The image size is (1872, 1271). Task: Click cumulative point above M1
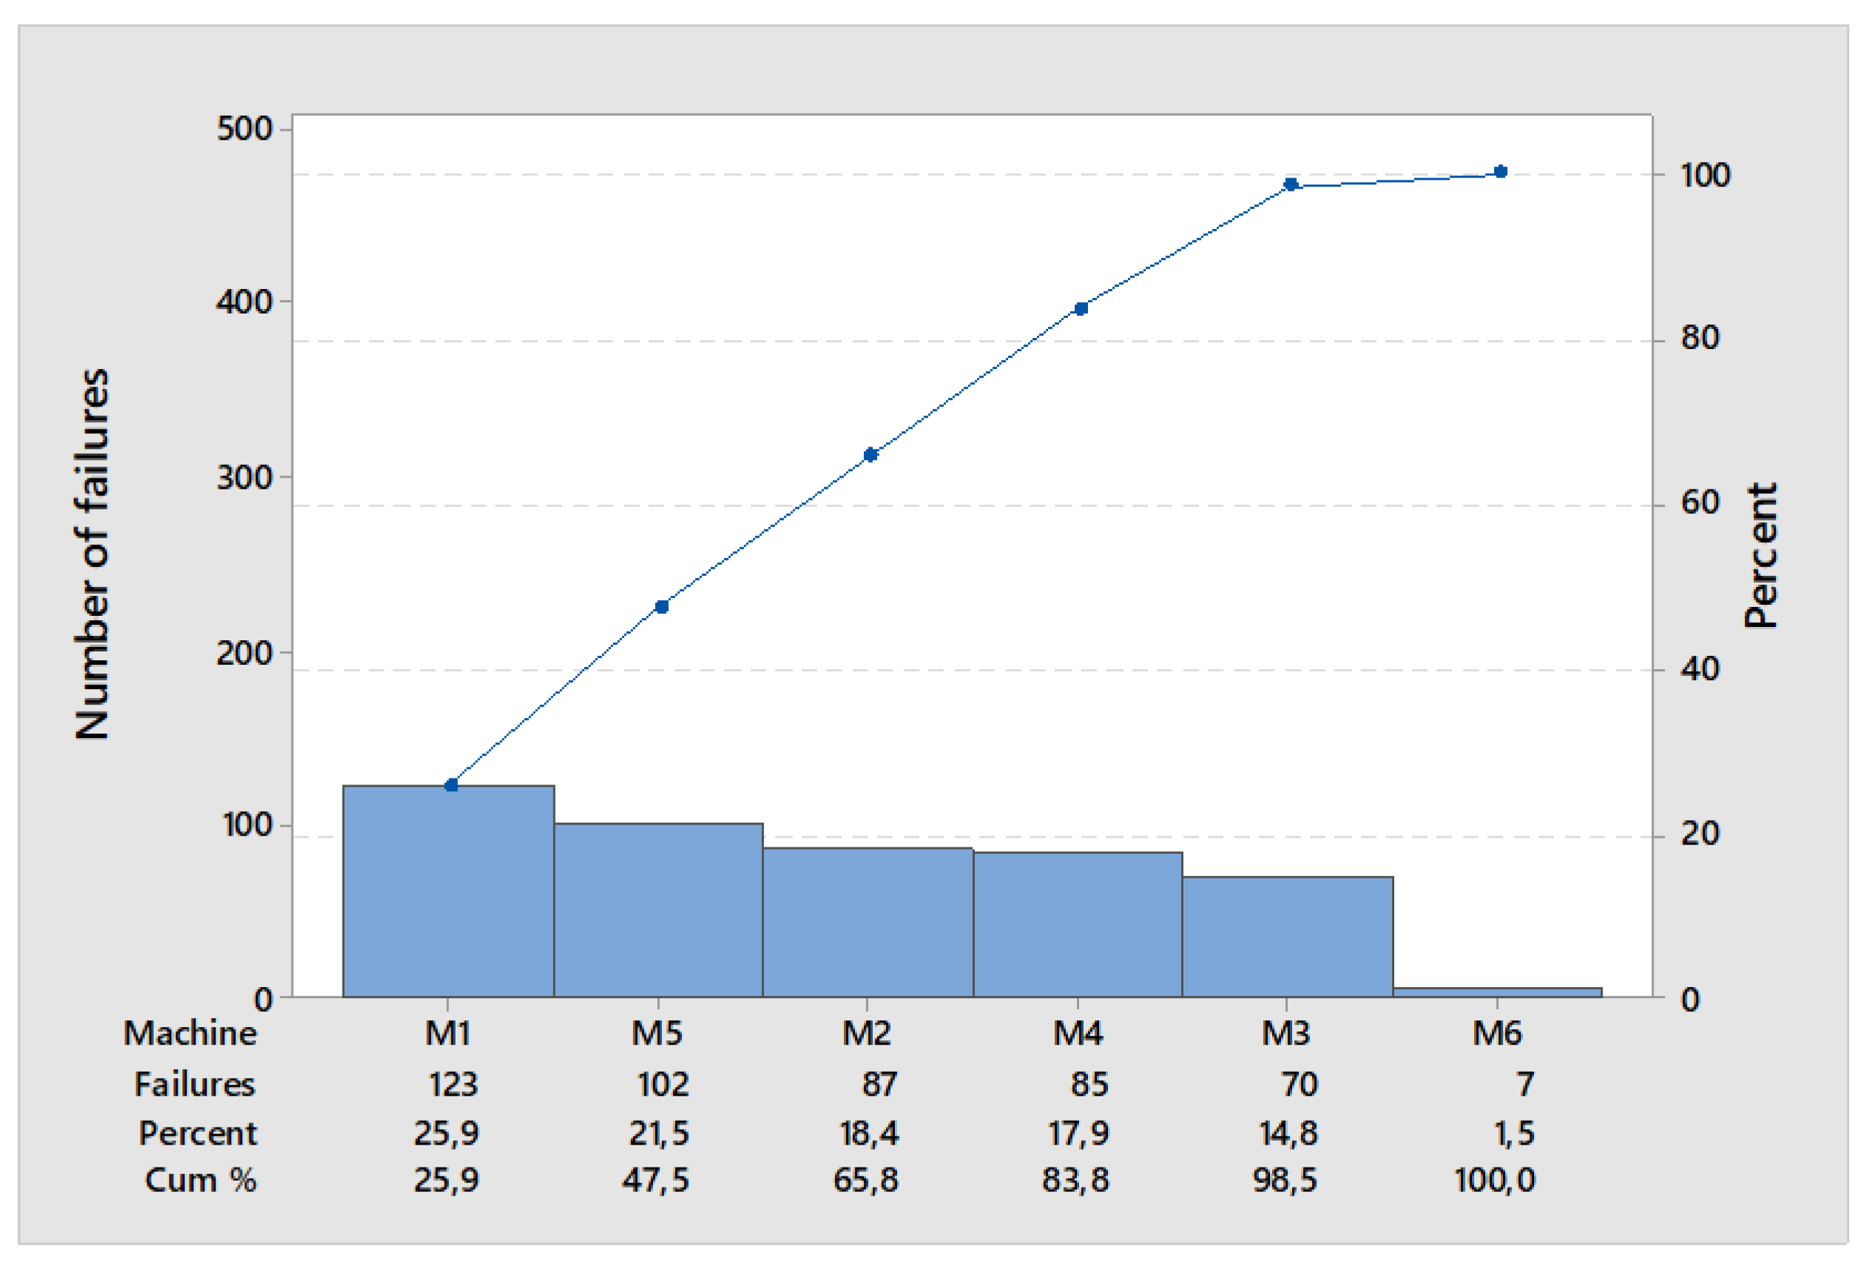click(451, 784)
